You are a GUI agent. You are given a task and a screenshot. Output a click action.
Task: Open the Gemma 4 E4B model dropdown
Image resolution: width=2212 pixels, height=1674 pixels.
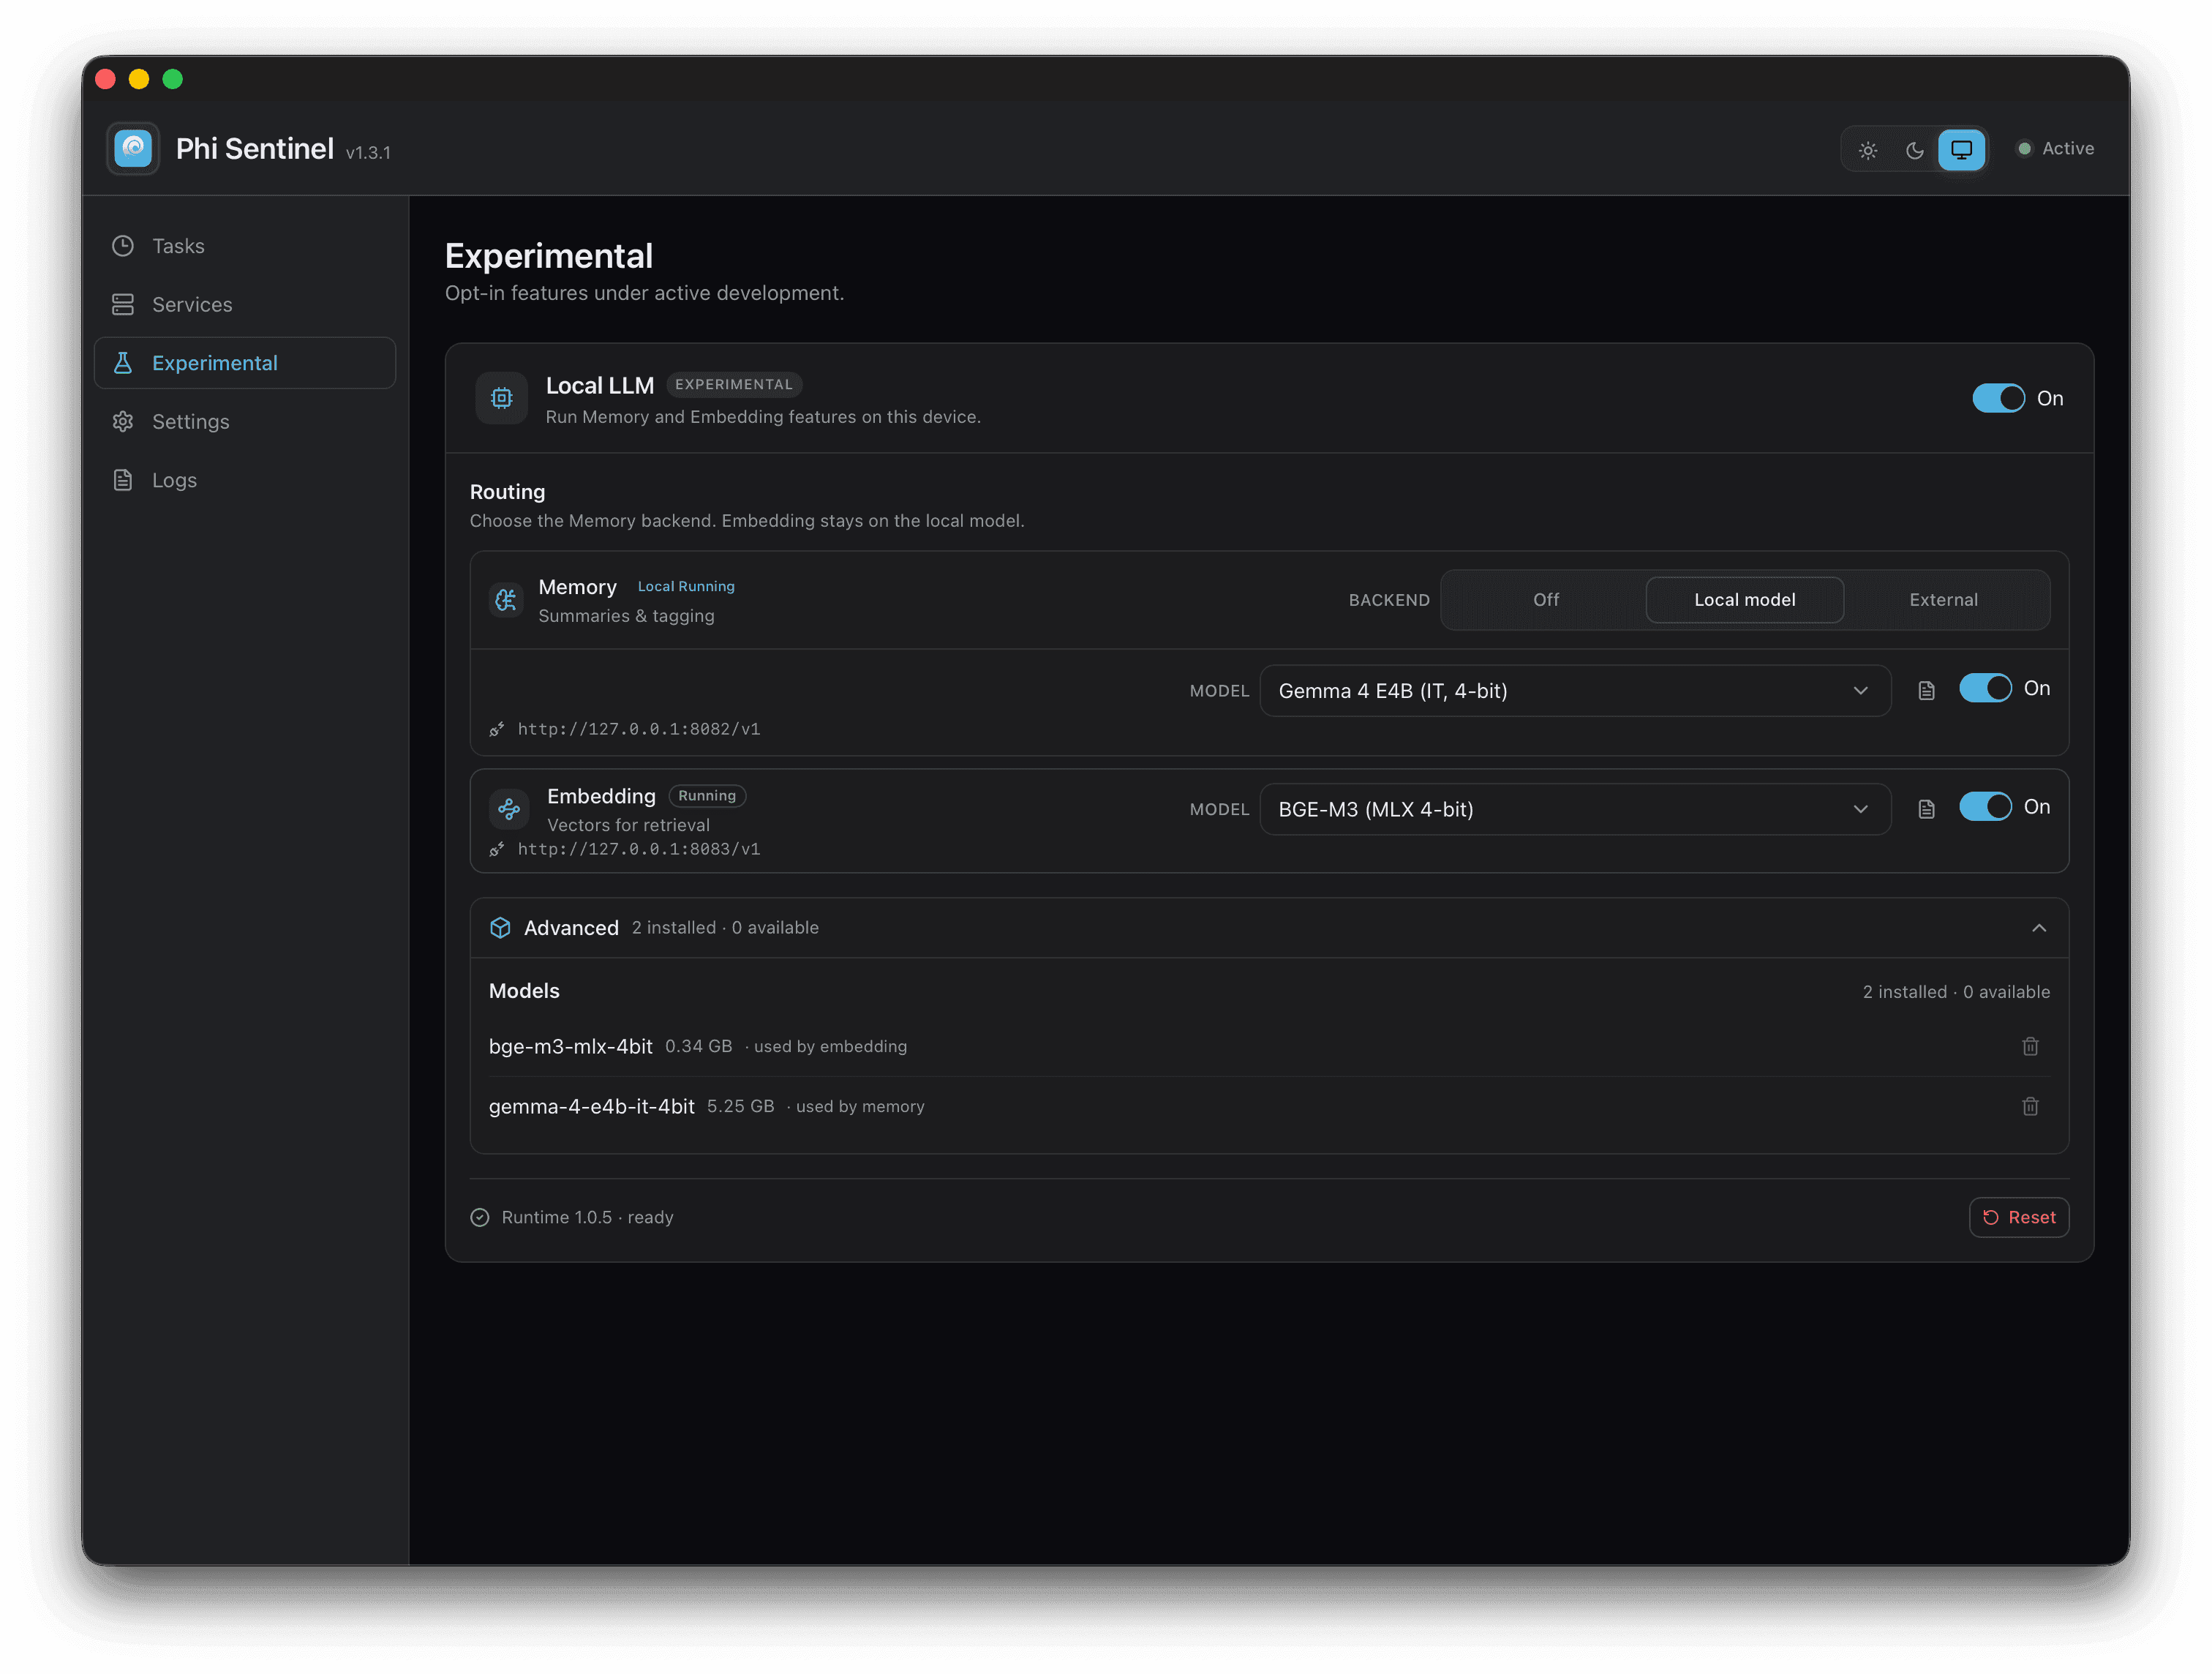pyautogui.click(x=1575, y=691)
